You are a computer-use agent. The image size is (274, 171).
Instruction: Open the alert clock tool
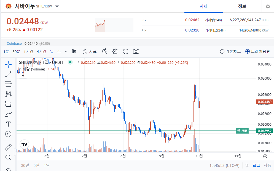pos(105,51)
